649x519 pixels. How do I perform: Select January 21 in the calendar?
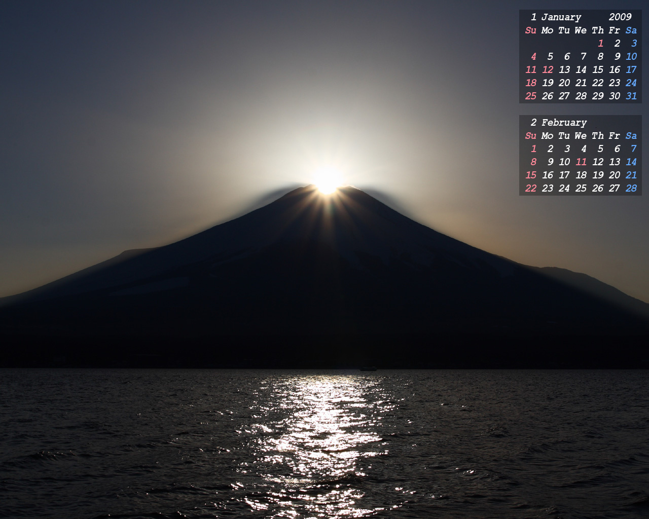(x=581, y=83)
